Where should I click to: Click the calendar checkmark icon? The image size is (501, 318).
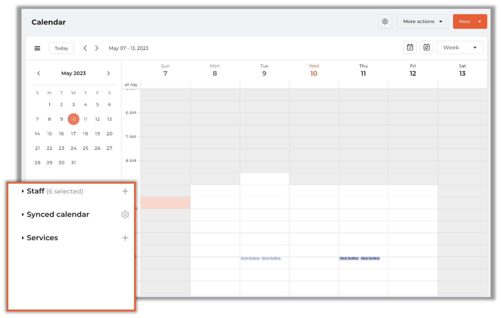(410, 48)
